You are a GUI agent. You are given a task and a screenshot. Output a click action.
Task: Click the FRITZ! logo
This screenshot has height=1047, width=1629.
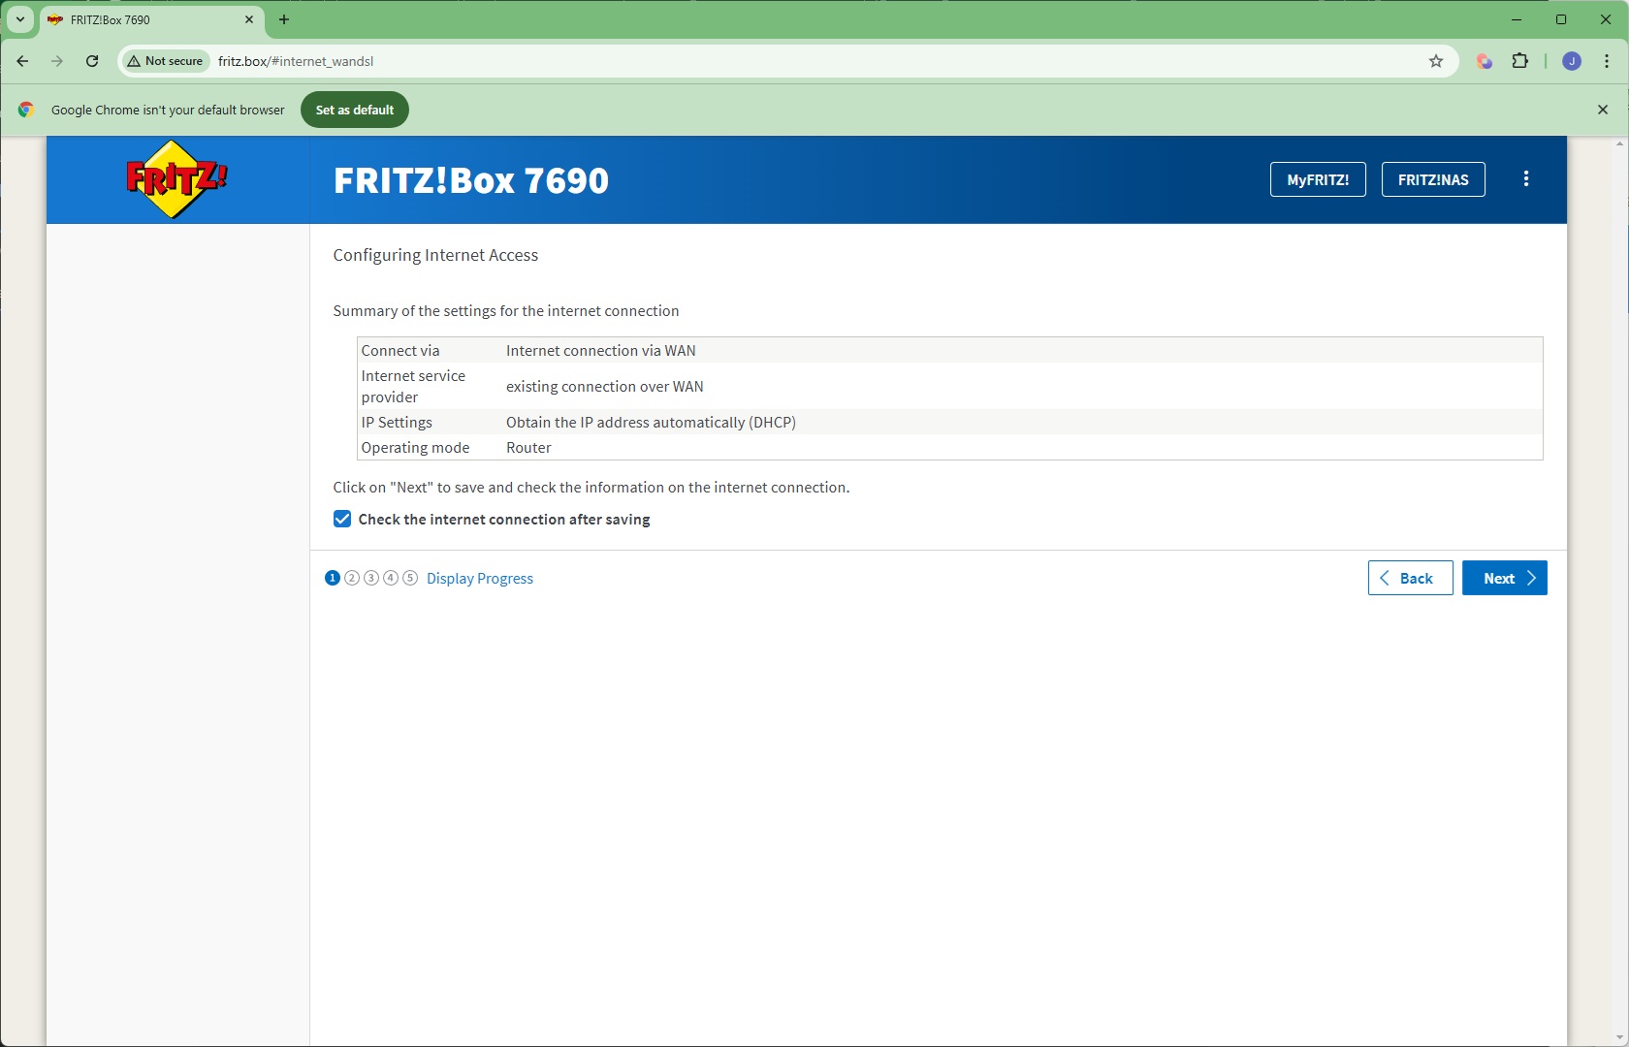tap(176, 179)
